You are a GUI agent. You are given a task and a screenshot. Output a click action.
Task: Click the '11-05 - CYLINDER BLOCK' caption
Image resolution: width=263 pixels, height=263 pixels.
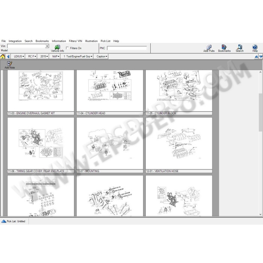pos(179,113)
